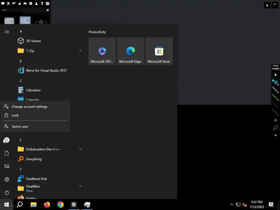Screen dimensions: 280x210
Task: Open the Microsoft Store tile
Action: pyautogui.click(x=159, y=51)
